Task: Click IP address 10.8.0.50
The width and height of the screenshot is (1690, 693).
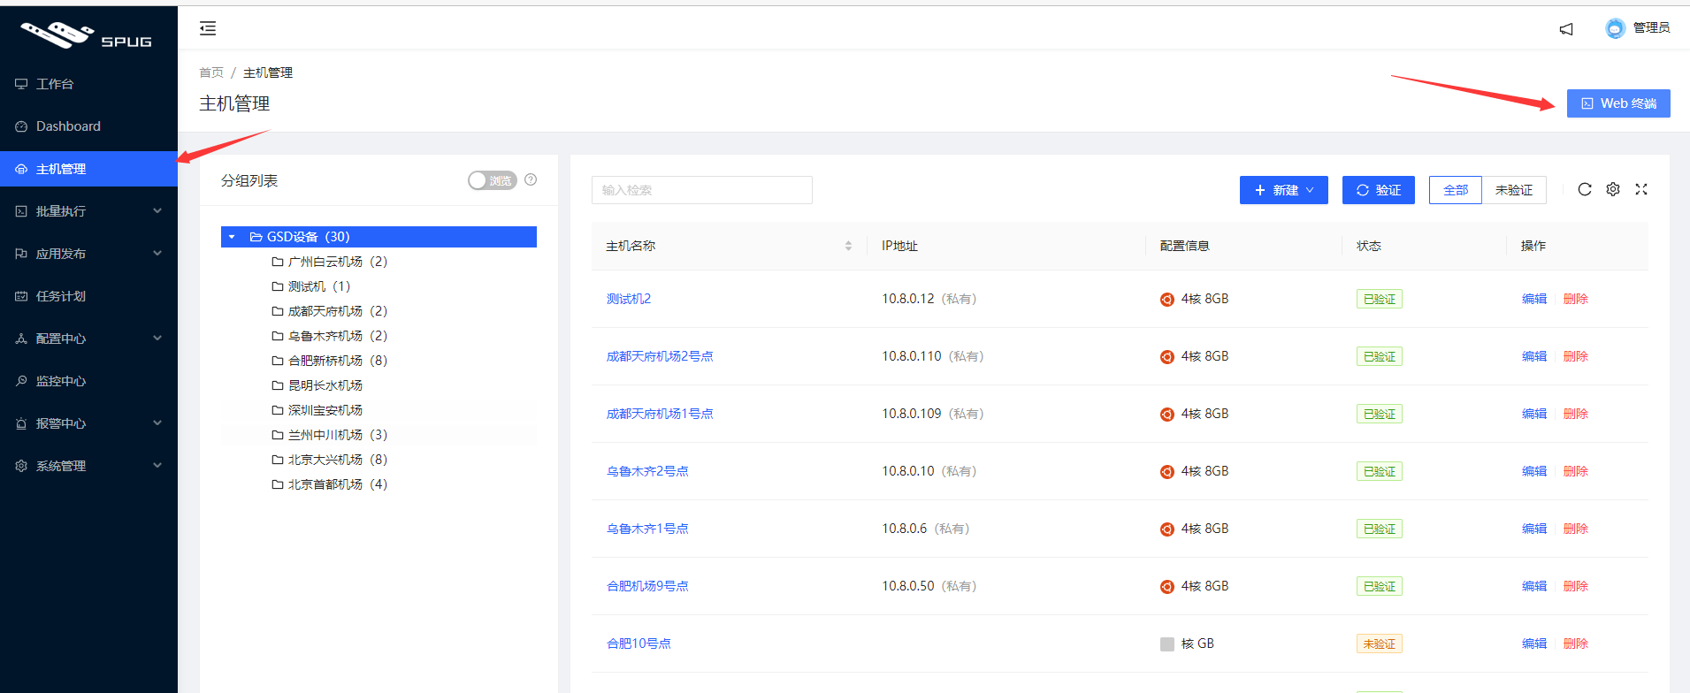Action: (x=908, y=586)
